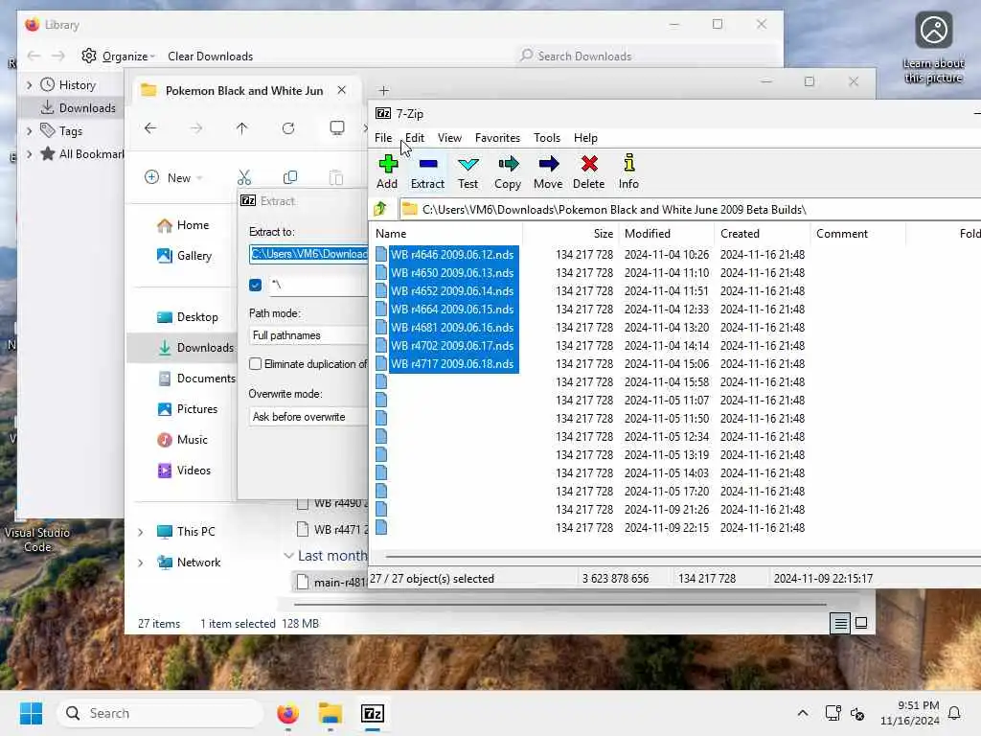Click the Explorer Up arrow
Screen dimensions: 981x736
pyautogui.click(x=242, y=128)
